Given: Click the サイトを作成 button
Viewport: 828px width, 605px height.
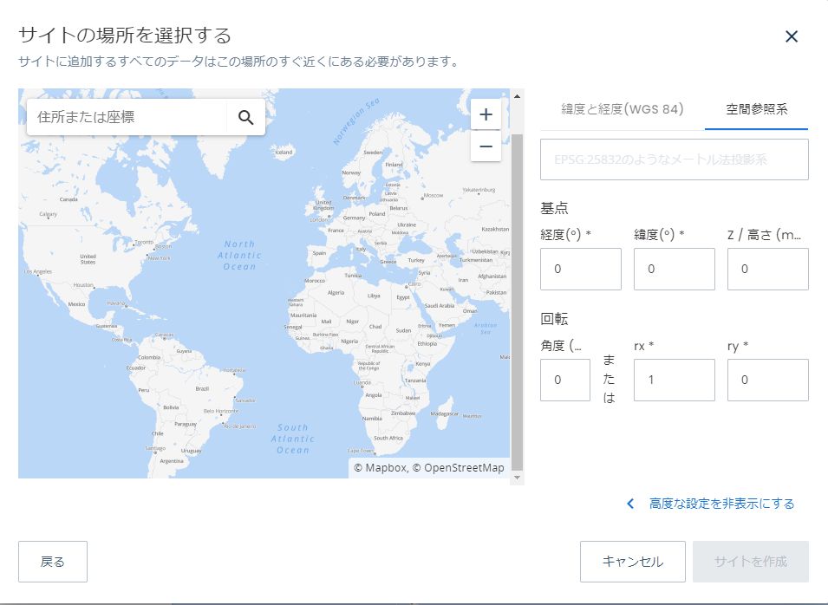Looking at the screenshot, I should [750, 562].
